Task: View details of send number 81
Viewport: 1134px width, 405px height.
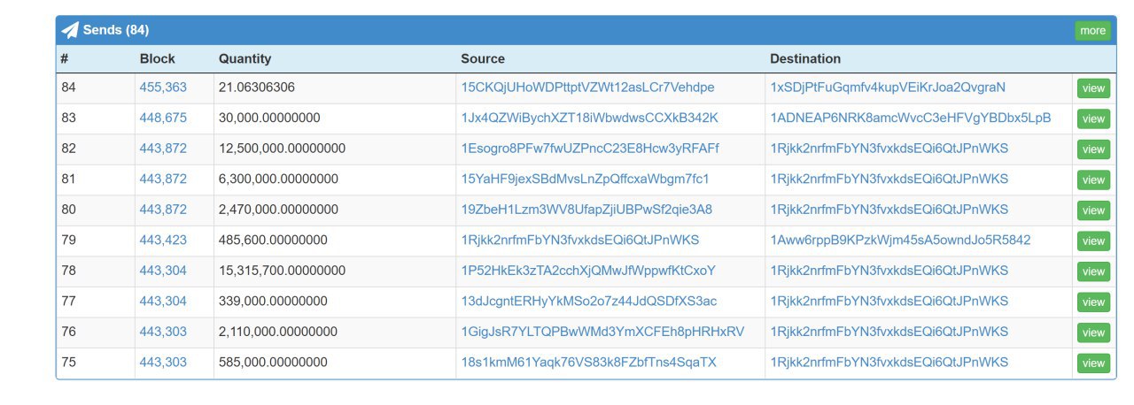Action: (1093, 180)
